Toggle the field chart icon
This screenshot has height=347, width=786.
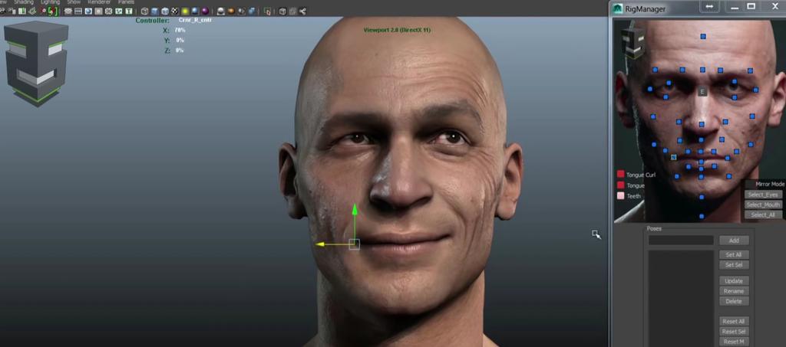[x=108, y=11]
